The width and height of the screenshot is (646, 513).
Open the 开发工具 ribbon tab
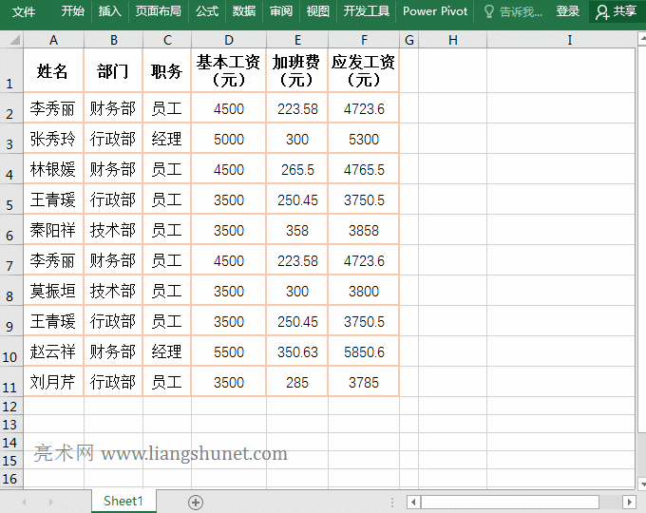(367, 11)
